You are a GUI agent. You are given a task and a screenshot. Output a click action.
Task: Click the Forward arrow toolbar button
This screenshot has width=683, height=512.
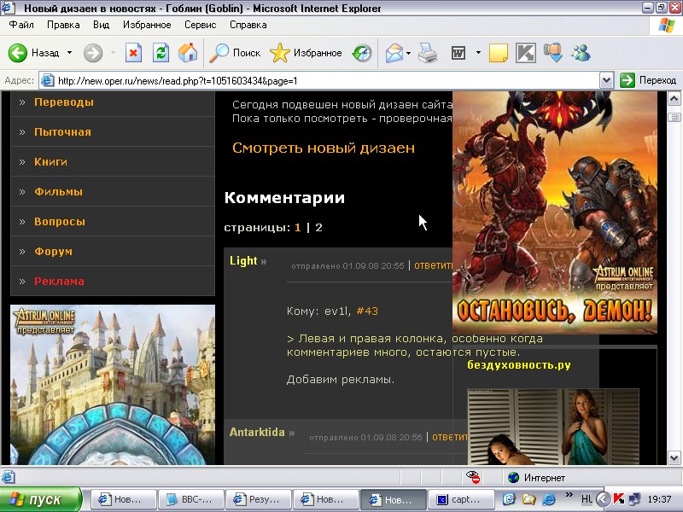[x=93, y=53]
